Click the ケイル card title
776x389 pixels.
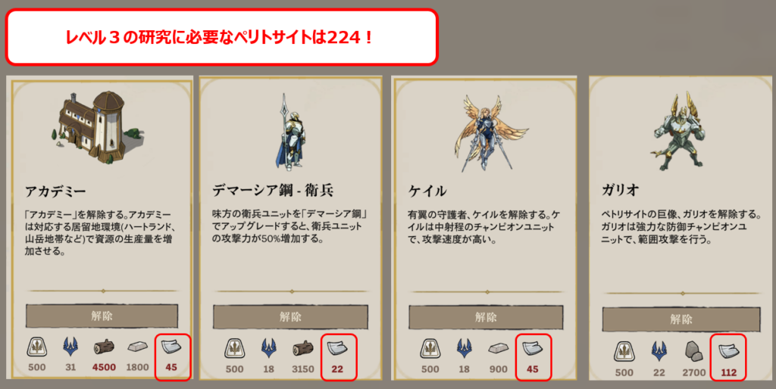coord(427,191)
